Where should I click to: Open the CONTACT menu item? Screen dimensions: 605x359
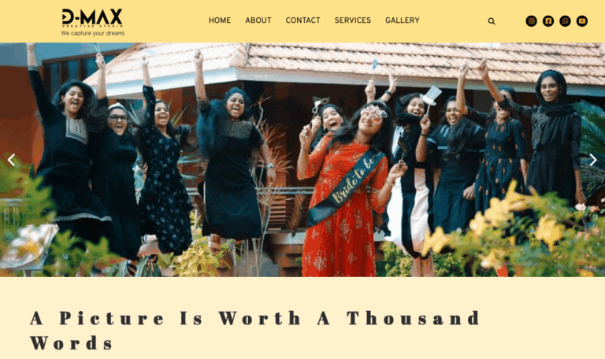coord(302,20)
